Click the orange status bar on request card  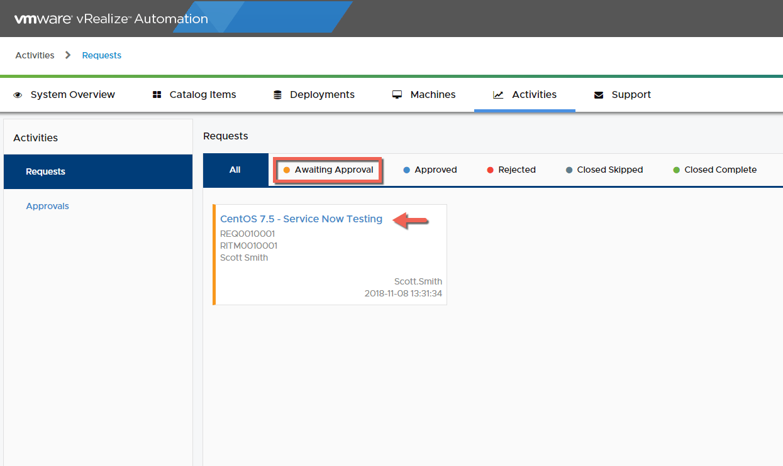point(214,254)
